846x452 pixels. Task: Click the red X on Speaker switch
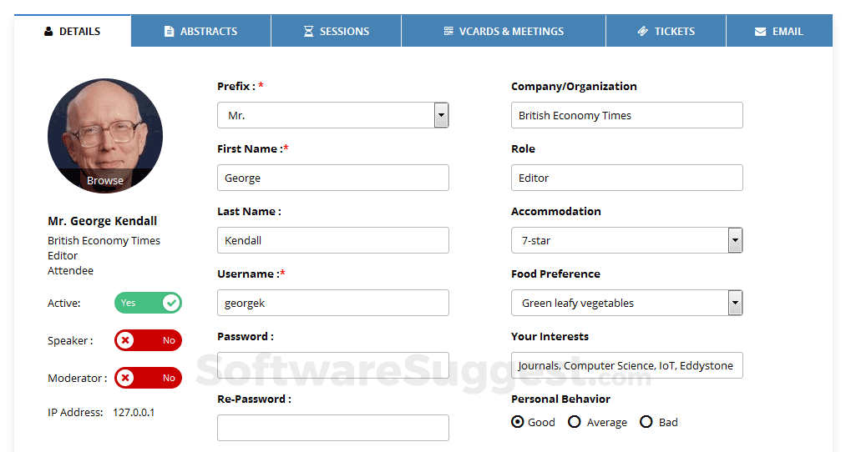[125, 340]
